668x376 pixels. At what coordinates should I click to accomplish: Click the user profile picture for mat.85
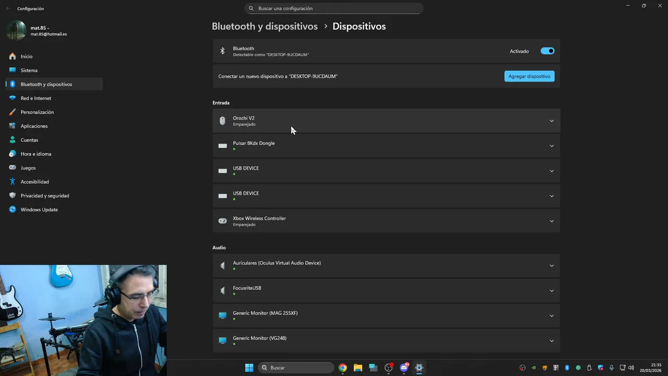[16, 30]
